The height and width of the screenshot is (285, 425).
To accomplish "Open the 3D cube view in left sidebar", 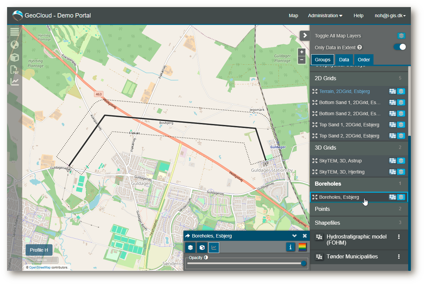I will point(14,57).
